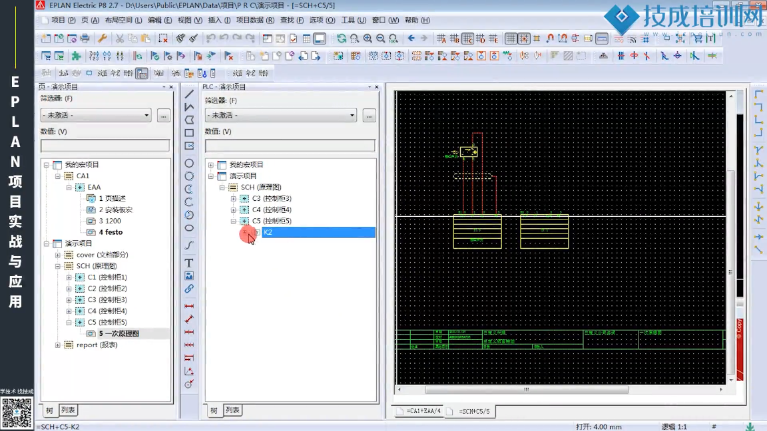This screenshot has height=431, width=767.
Task: Select the Insert Image tool
Action: [189, 276]
